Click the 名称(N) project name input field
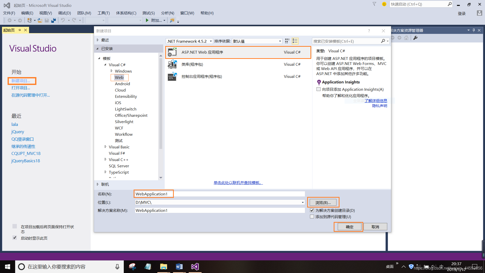Viewport: 485px width, 273px height. coord(219,194)
